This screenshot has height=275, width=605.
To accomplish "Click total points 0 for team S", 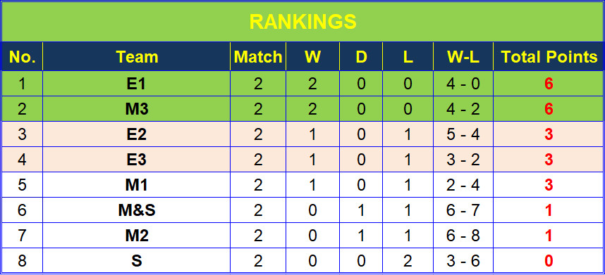I will [549, 261].
